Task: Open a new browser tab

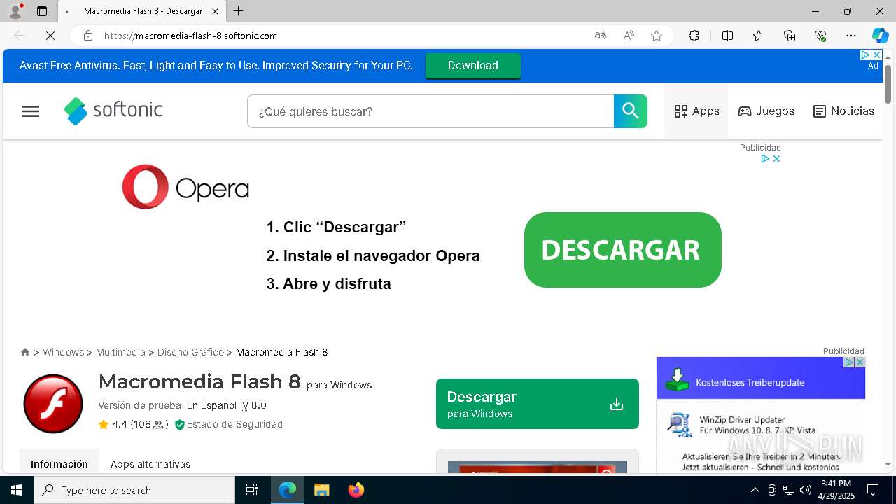Action: 239,11
